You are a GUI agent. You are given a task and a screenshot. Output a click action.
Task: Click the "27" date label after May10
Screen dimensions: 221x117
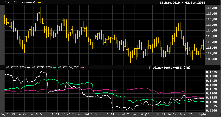click(x=24, y=114)
